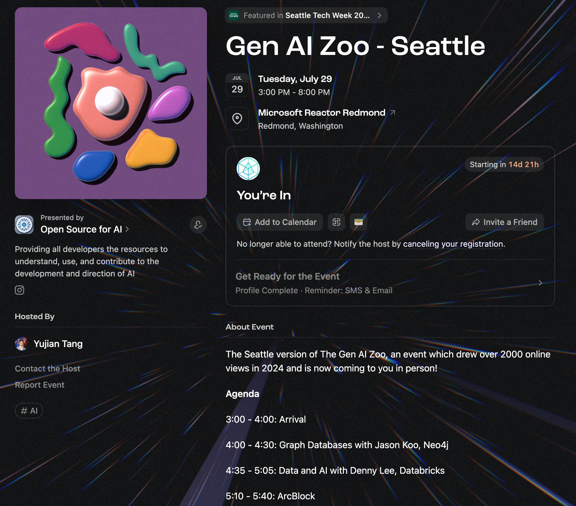Click the Open Source for AI logo
This screenshot has height=506, width=576.
tap(24, 225)
